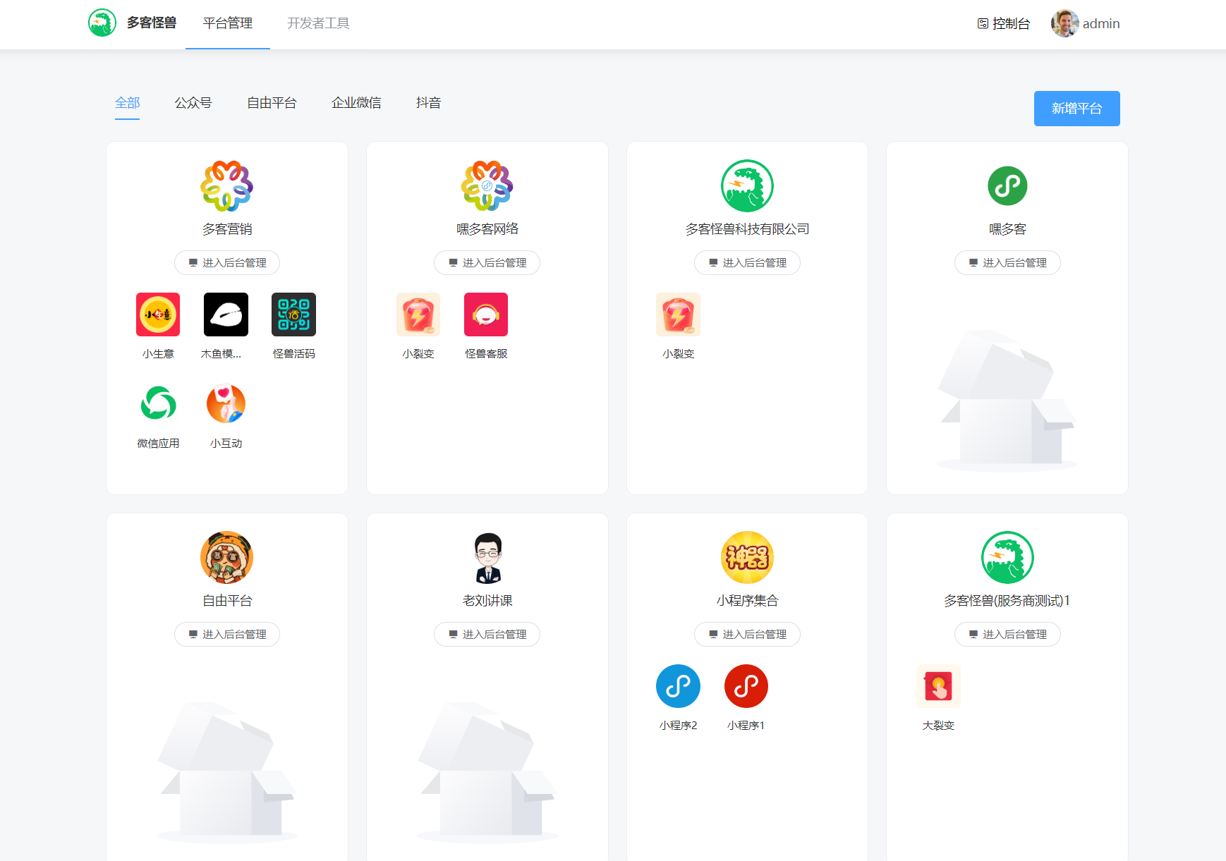The height and width of the screenshot is (861, 1226).
Task: Click 进入后台管理 for 小程序集合
Action: point(747,634)
